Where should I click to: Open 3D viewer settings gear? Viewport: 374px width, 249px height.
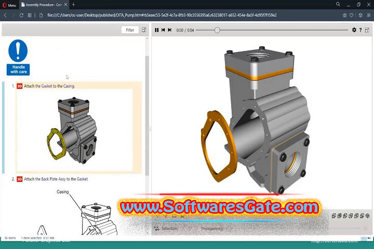coord(354,30)
